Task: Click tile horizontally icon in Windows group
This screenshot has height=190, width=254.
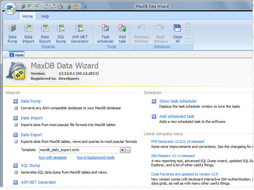Action: (x=188, y=33)
